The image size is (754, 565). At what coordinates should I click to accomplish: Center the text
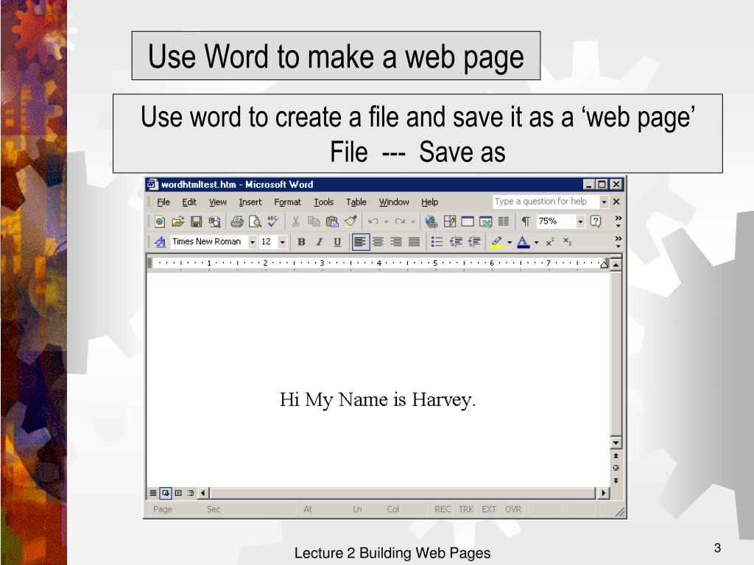[378, 241]
